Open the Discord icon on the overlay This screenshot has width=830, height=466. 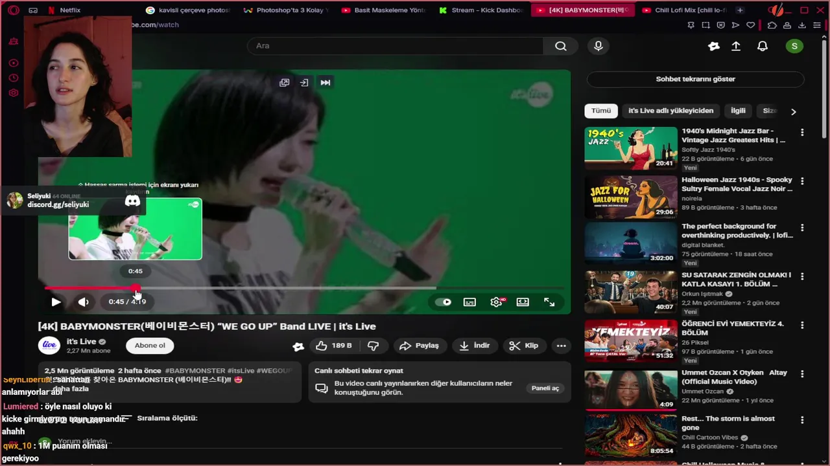132,201
